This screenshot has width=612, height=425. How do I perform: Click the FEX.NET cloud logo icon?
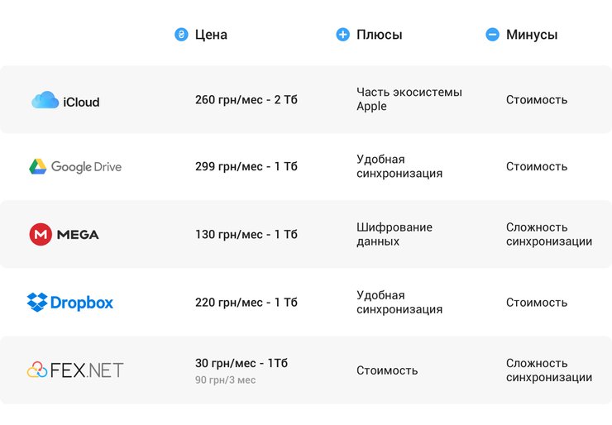[37, 370]
